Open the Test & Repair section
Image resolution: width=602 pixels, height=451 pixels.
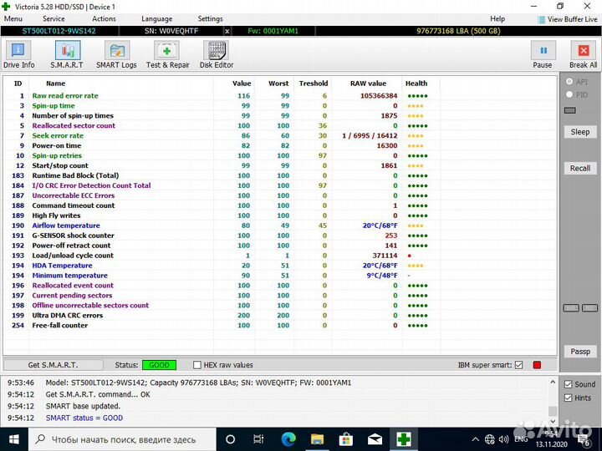tap(167, 54)
